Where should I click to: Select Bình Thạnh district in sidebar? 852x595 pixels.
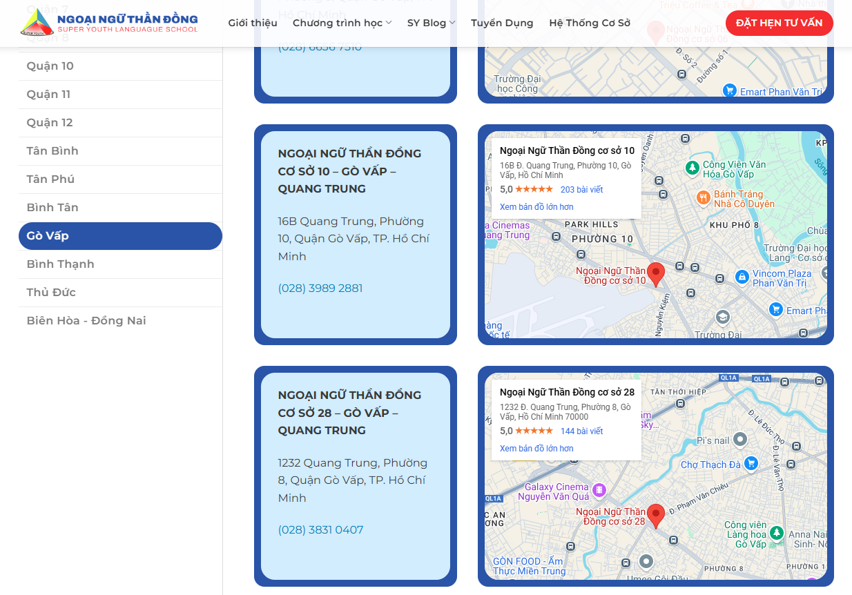tap(61, 264)
